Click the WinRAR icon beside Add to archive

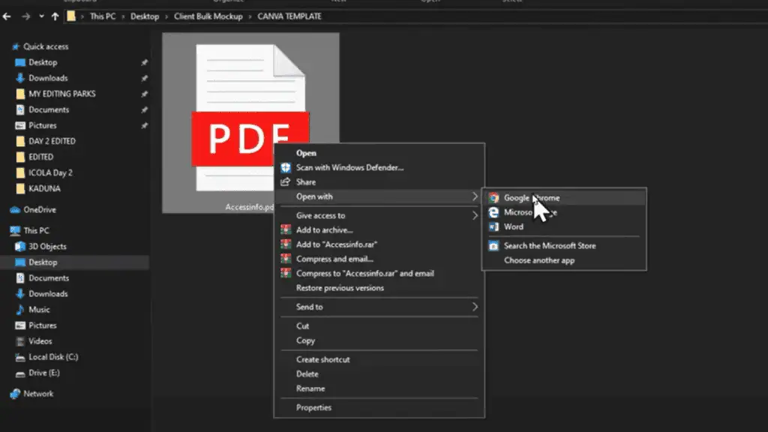coord(285,230)
